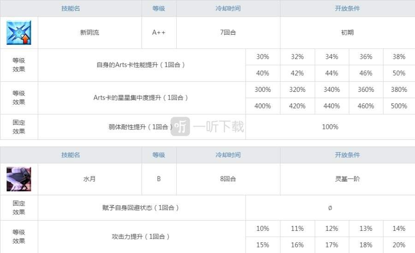Image resolution: width=415 pixels, height=253 pixels.
Task: Select the 17% value cell
Action: tap(332, 245)
